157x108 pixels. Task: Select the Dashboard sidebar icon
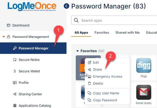[x=8, y=25]
